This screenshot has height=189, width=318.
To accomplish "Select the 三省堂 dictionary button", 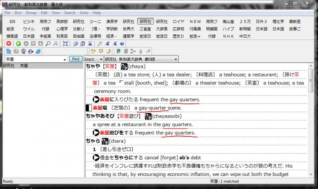I will [145, 29].
